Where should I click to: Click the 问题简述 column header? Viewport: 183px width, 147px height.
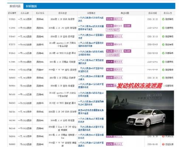(x=91, y=13)
